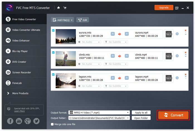Screen dimensions: 195x131
Task: Follow the Learn More link
Action: pyautogui.click(x=19, y=111)
